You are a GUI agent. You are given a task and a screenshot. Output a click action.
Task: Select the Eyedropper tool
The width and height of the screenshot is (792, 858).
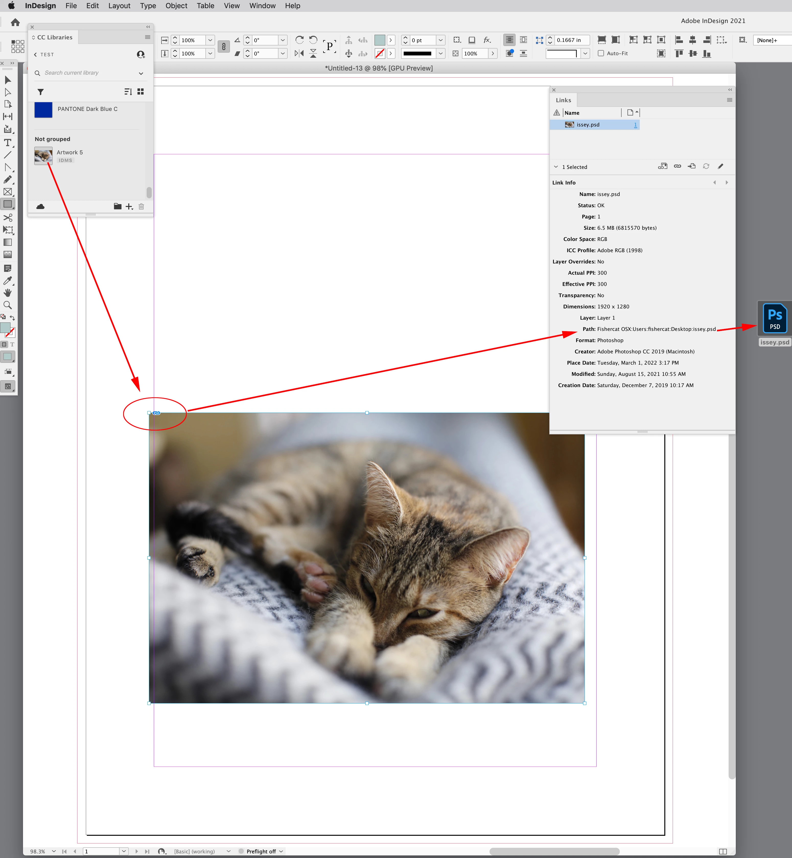pyautogui.click(x=8, y=281)
